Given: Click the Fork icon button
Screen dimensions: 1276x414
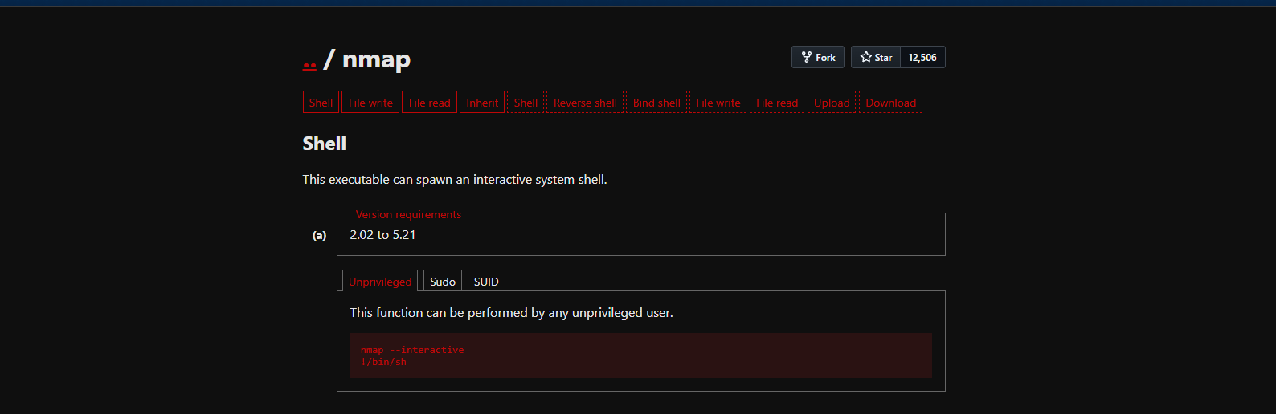Looking at the screenshot, I should 817,57.
